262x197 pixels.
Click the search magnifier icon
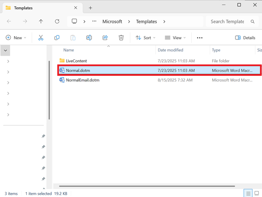tap(252, 21)
